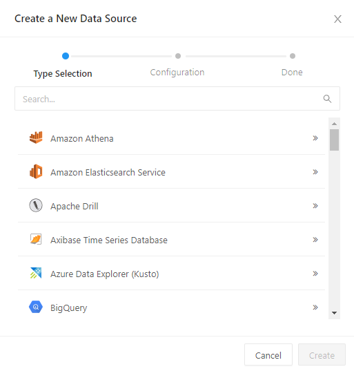Click the scrollbar down arrow
The image size is (354, 369).
[334, 313]
